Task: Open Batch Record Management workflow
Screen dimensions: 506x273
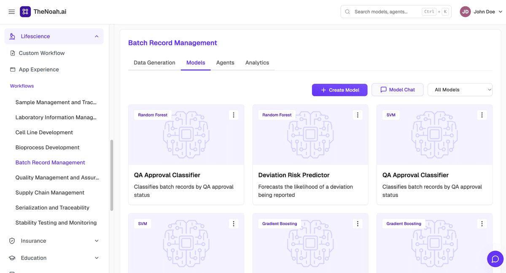Action: click(x=50, y=162)
